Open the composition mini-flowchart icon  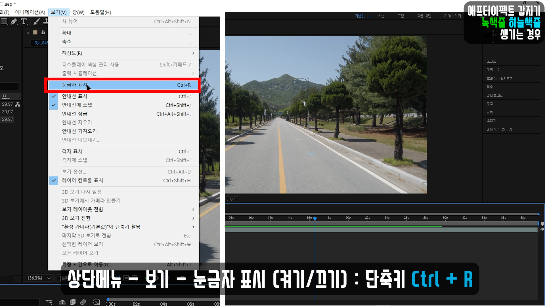49,302
